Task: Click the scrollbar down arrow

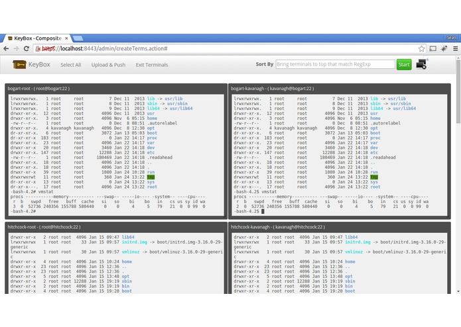Action: pos(458,291)
